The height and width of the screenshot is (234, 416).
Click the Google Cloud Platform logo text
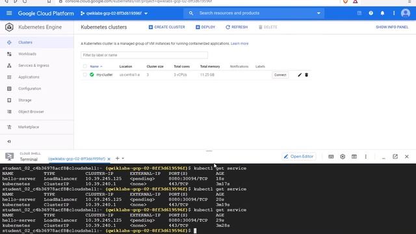point(46,13)
